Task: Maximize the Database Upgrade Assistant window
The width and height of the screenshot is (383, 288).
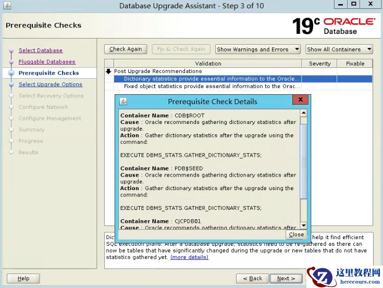Action: tap(354, 4)
